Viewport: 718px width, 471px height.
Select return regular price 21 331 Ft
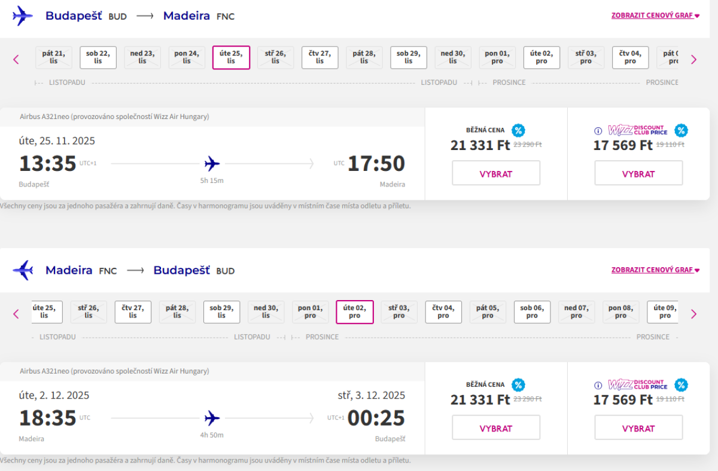click(496, 428)
